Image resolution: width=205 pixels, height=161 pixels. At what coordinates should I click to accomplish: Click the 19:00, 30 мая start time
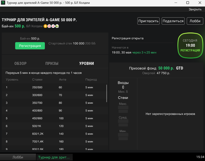click(x=122, y=52)
